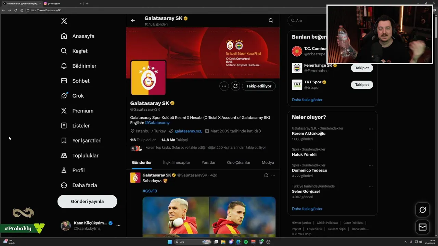Open the Haluk Yürekli trend
Image resolution: width=438 pixels, height=246 pixels.
coord(304,154)
